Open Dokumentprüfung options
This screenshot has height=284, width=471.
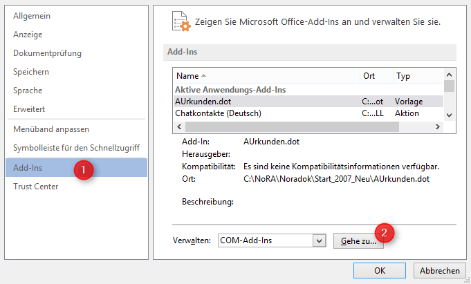pos(47,53)
